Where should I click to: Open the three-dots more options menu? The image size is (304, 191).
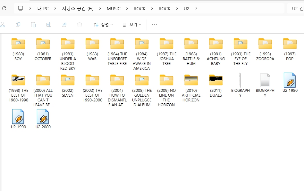click(x=155, y=25)
